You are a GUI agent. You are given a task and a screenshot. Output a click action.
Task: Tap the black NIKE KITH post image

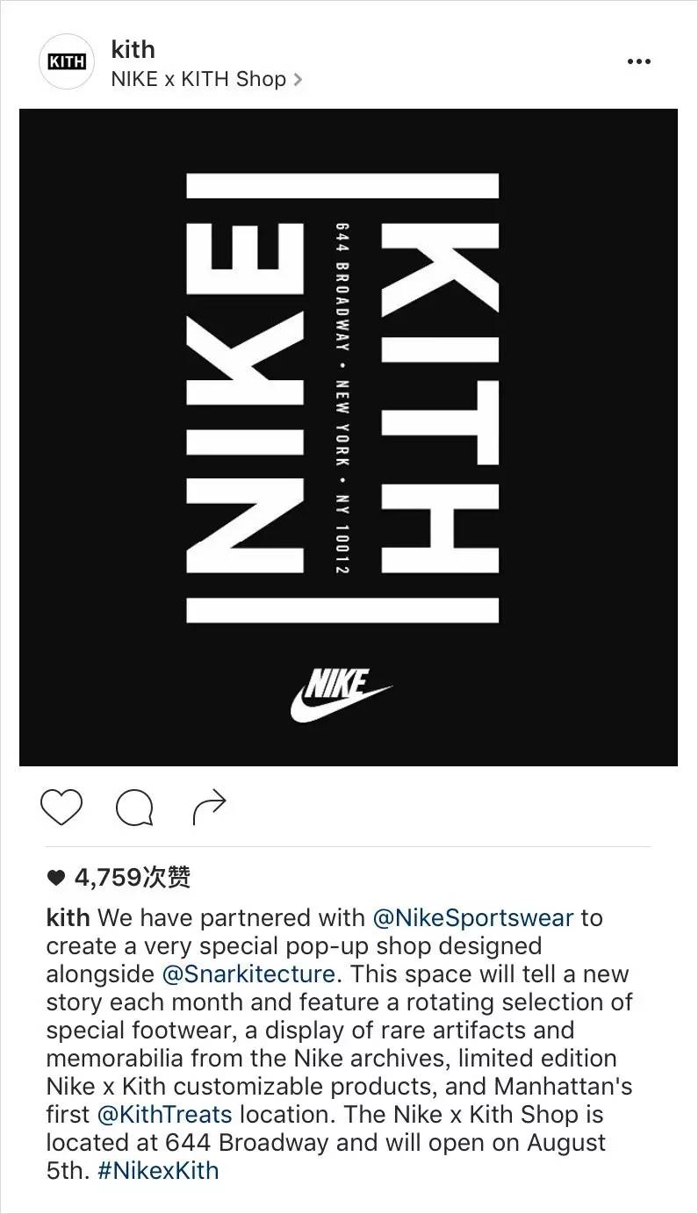tap(349, 437)
